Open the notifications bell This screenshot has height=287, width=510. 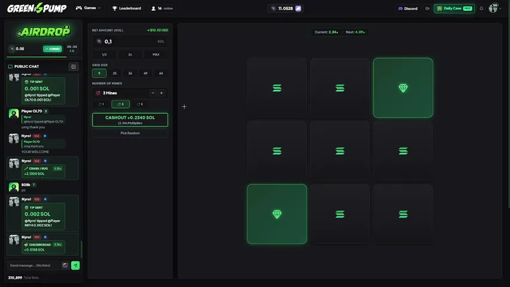[x=481, y=8]
